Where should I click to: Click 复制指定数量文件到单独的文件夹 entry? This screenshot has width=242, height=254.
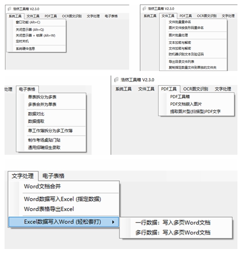192,67
